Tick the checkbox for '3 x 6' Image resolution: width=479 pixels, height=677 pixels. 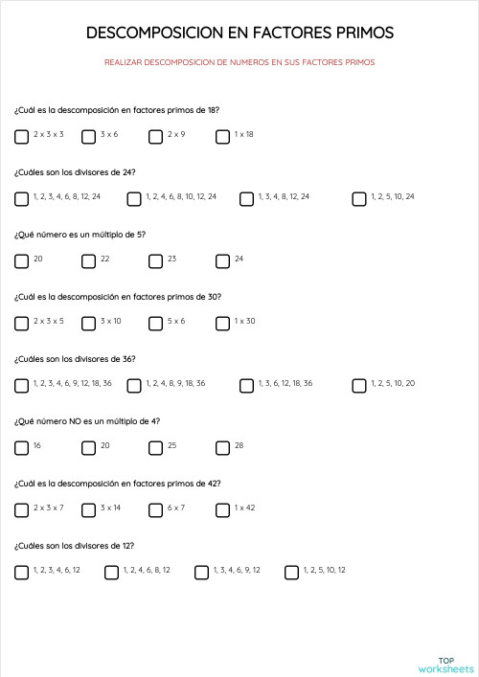tap(88, 137)
